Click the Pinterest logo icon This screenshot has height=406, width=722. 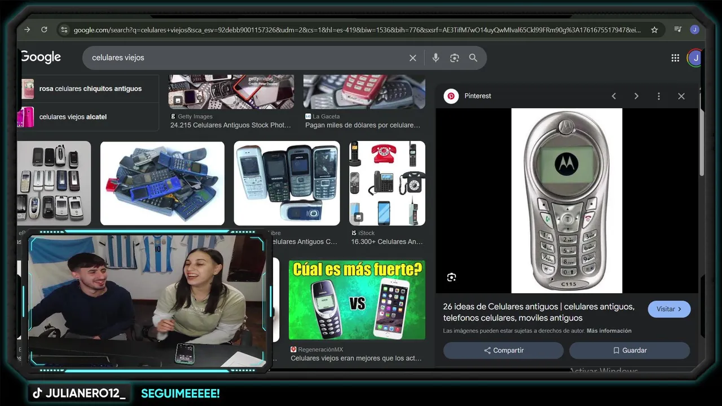[451, 96]
